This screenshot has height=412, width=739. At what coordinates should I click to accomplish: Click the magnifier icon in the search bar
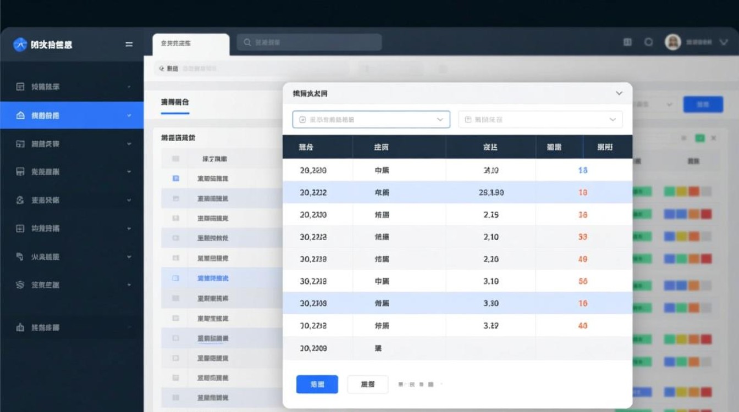pos(247,42)
